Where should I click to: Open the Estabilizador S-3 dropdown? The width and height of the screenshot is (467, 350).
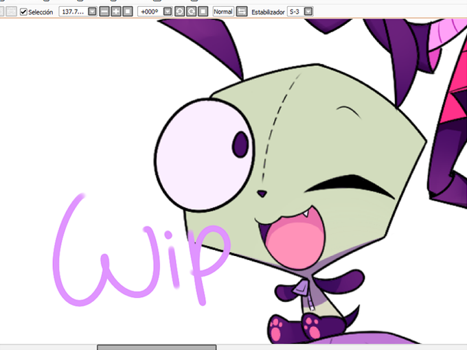coord(308,12)
